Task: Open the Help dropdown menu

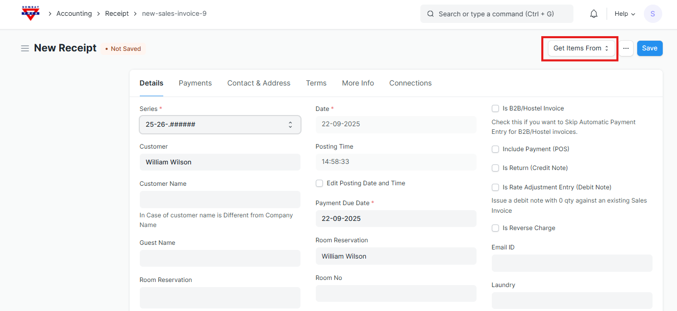Action: pyautogui.click(x=624, y=14)
